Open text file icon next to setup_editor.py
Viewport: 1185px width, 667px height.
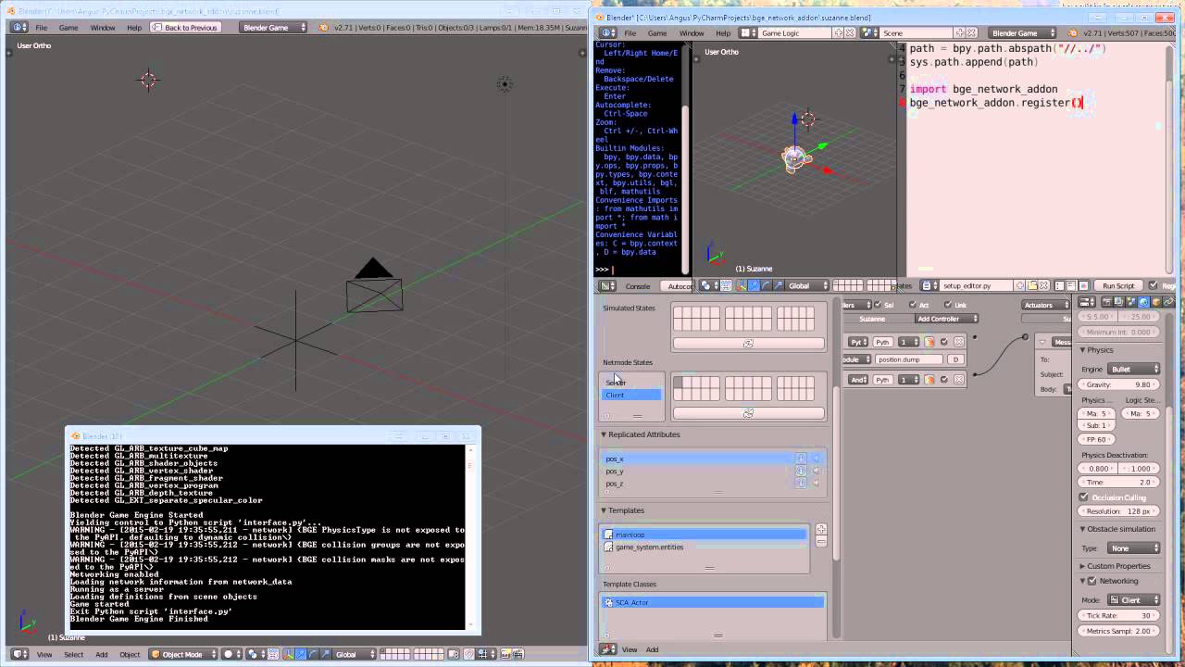pyautogui.click(x=1031, y=285)
